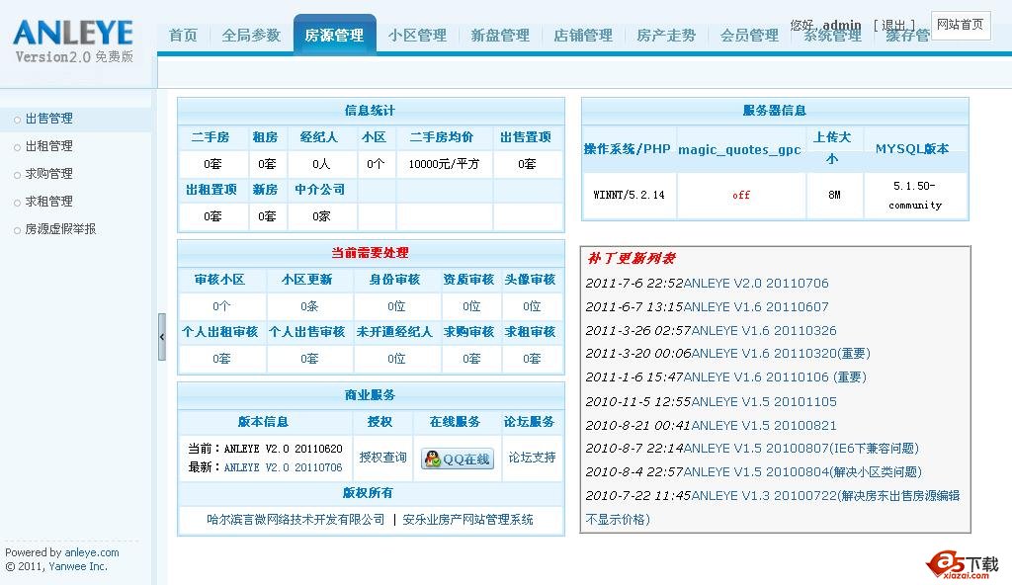Switch to the 小区管理 tab
Screen dimensions: 1012x585
[x=418, y=36]
